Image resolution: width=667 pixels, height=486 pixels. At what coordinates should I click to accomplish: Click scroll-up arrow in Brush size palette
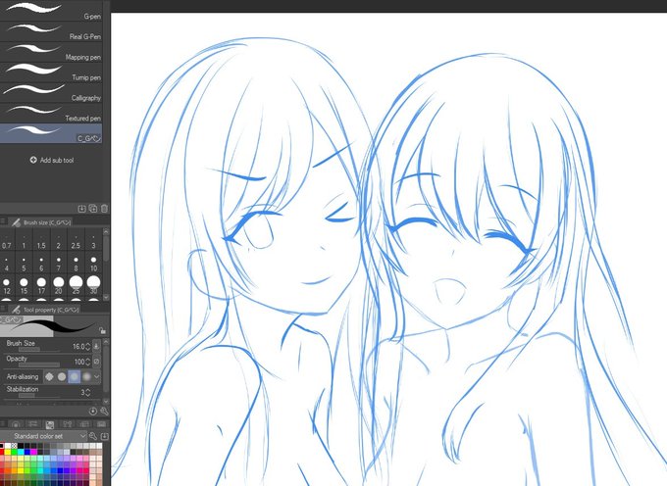click(x=106, y=232)
